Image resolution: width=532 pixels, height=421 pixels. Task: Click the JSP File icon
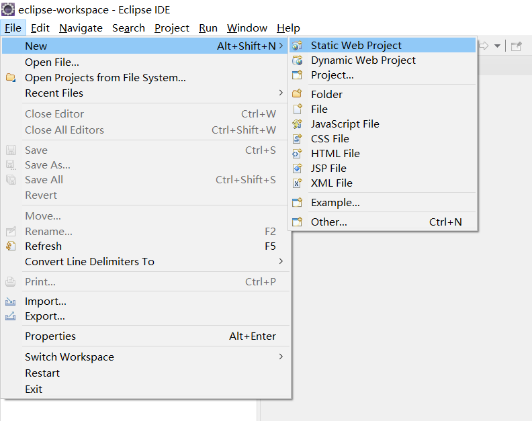click(x=298, y=168)
